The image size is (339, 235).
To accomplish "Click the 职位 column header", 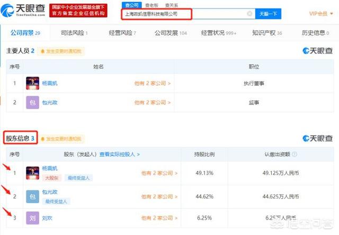I will coord(254,67).
